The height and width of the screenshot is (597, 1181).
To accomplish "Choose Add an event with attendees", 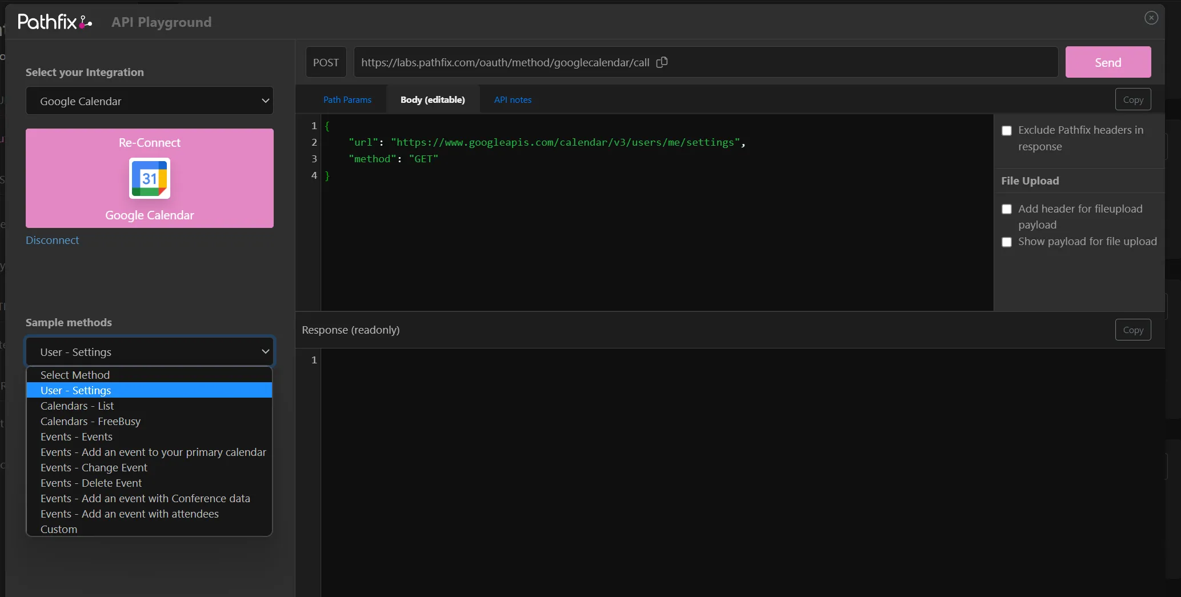I will coord(149,514).
